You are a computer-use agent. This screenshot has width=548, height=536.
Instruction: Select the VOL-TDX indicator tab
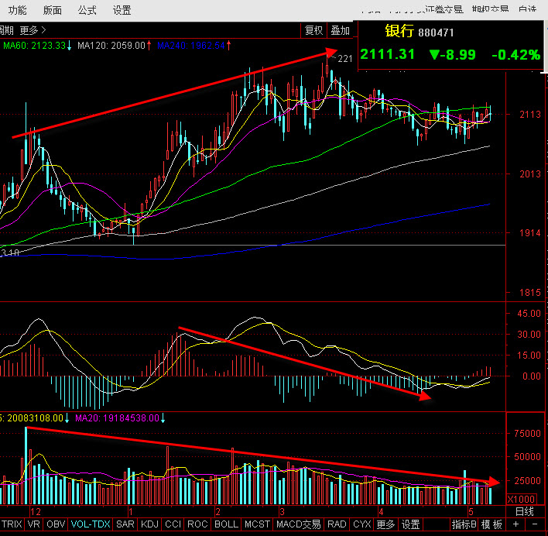91,524
